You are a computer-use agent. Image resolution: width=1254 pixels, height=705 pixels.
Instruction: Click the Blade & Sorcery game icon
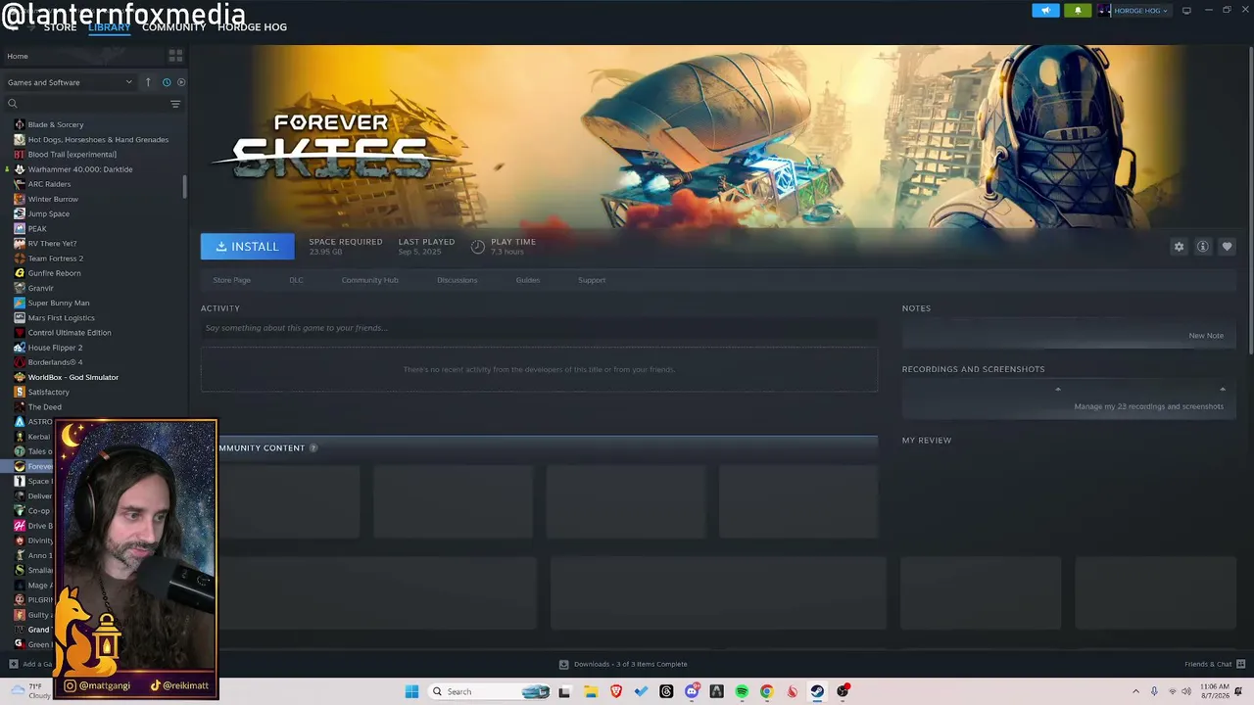coord(19,124)
